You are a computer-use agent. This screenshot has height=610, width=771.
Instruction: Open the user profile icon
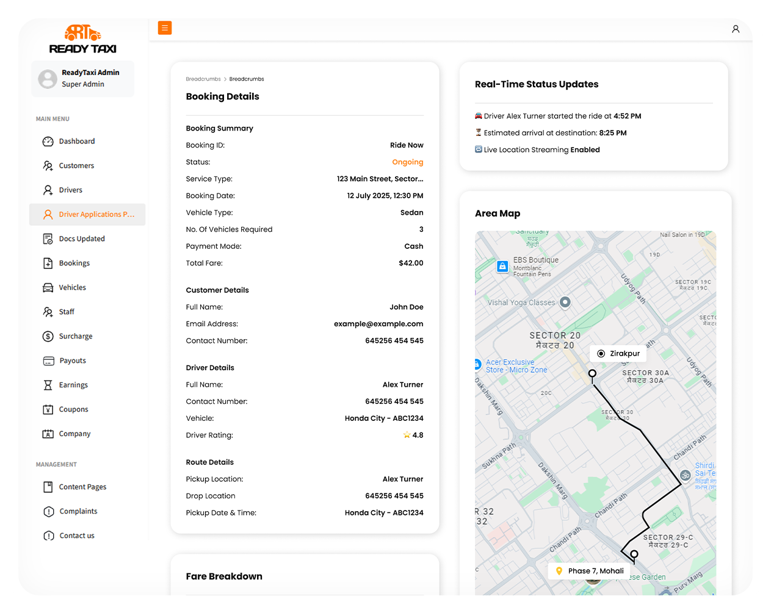point(736,29)
